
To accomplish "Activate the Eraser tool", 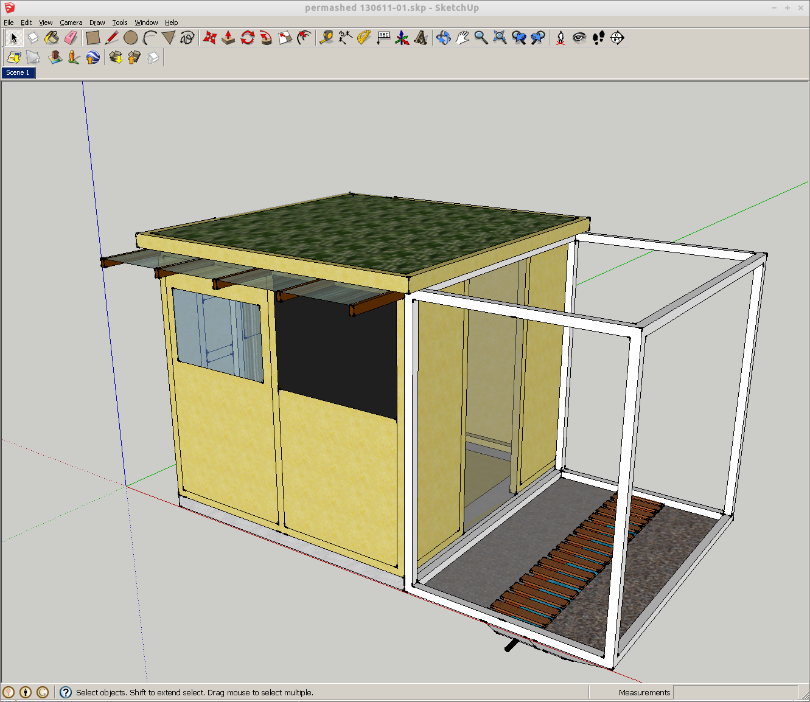I will tap(72, 38).
